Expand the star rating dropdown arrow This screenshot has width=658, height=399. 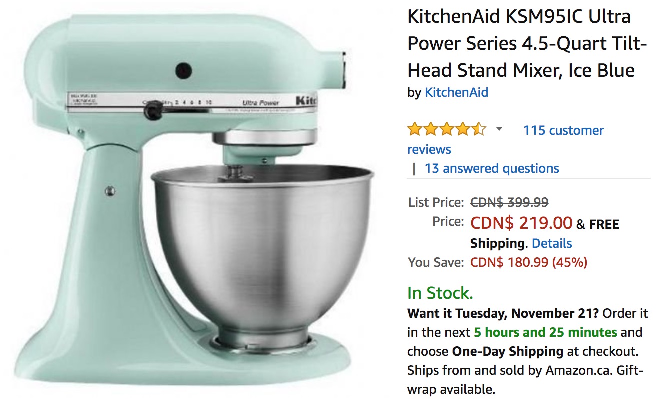click(499, 130)
